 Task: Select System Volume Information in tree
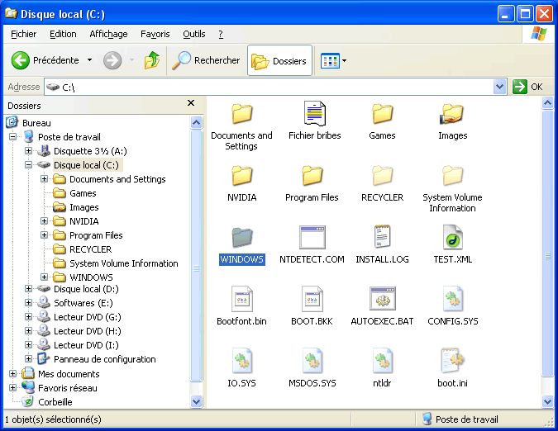(x=124, y=263)
